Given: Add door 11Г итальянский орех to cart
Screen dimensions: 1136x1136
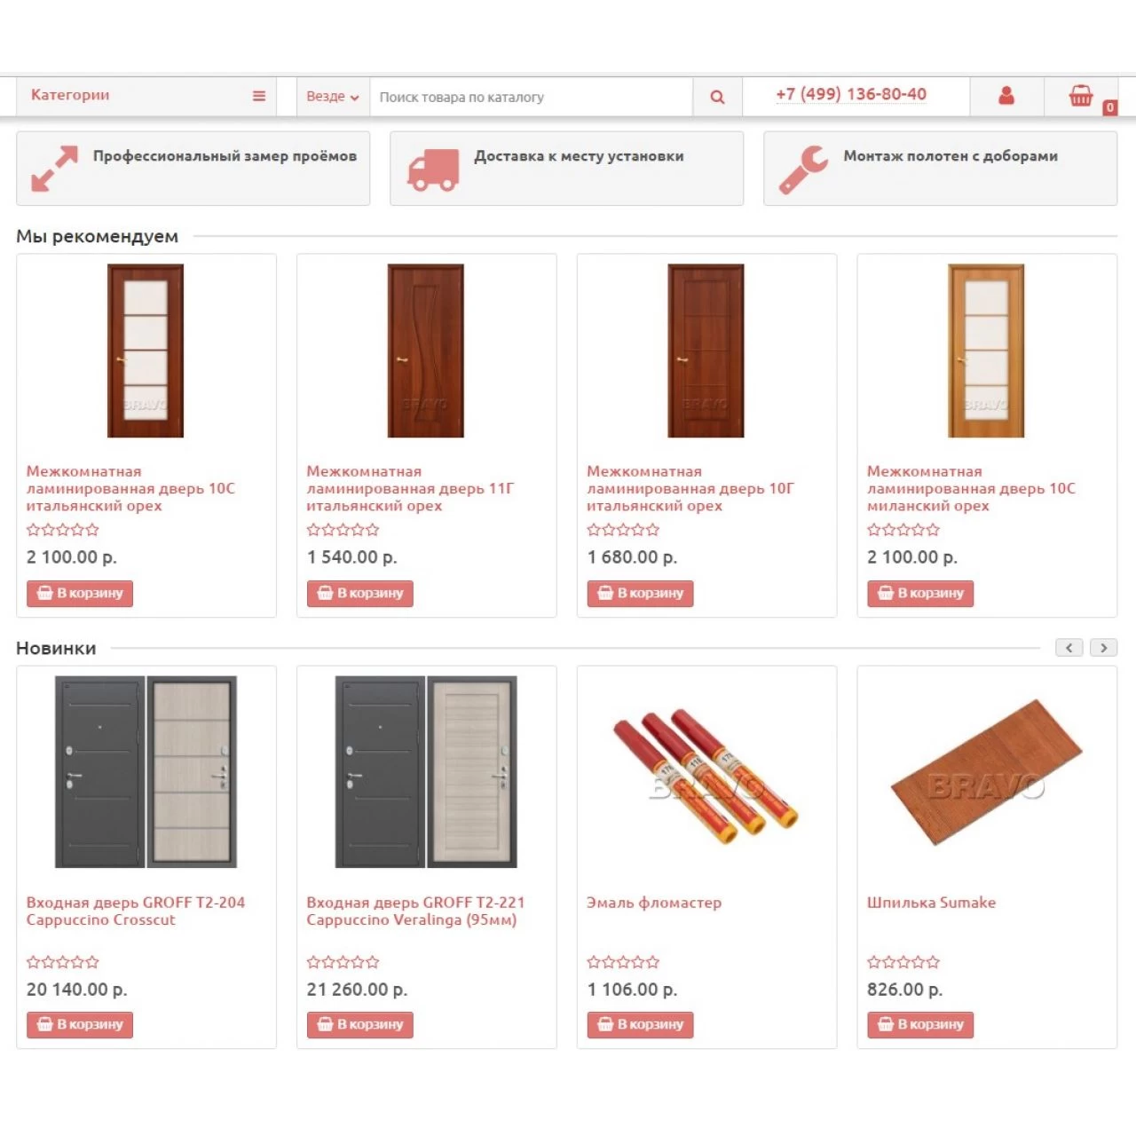Looking at the screenshot, I should [x=359, y=593].
